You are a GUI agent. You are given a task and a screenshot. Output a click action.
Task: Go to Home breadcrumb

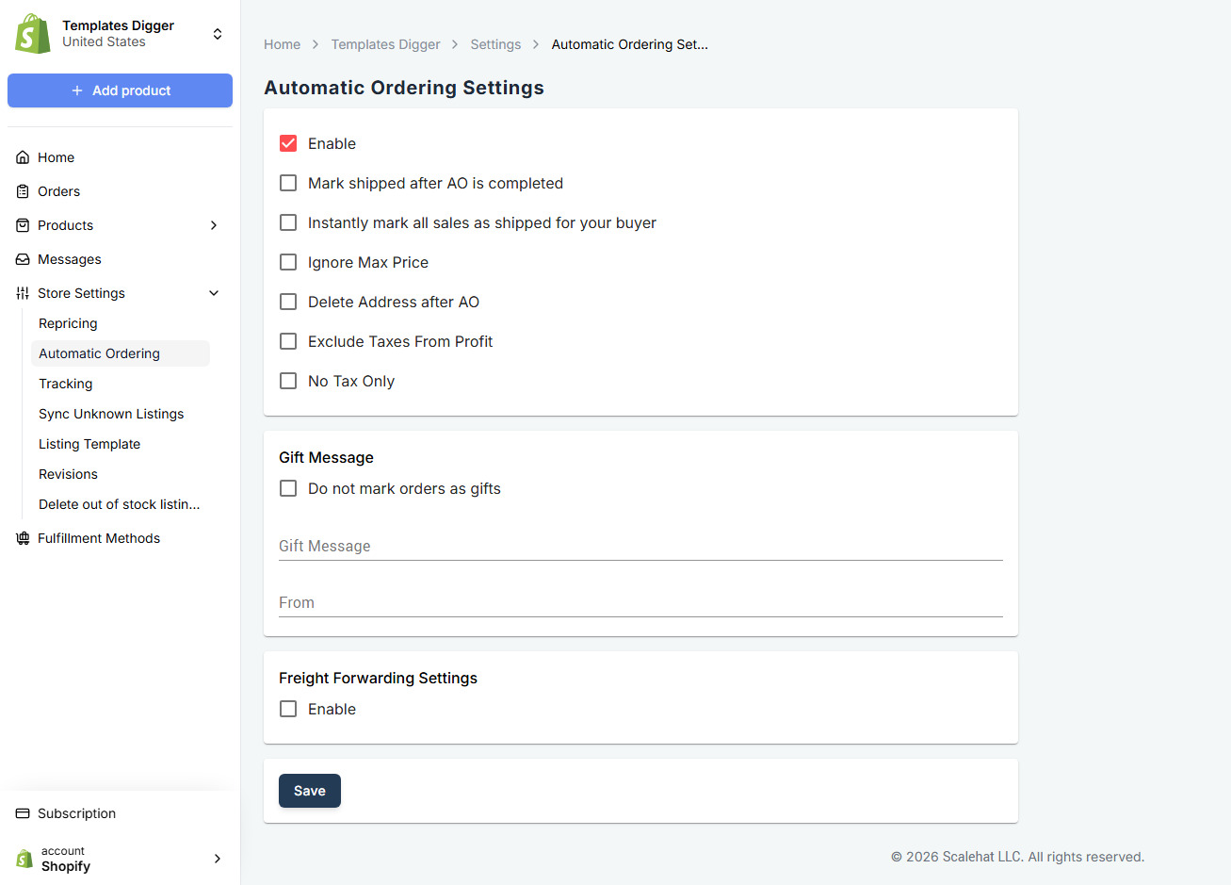tap(282, 44)
